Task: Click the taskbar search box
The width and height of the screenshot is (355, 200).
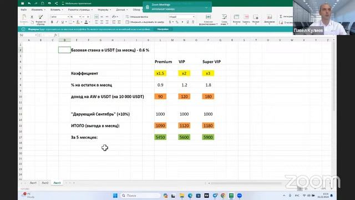Action: [x=140, y=196]
